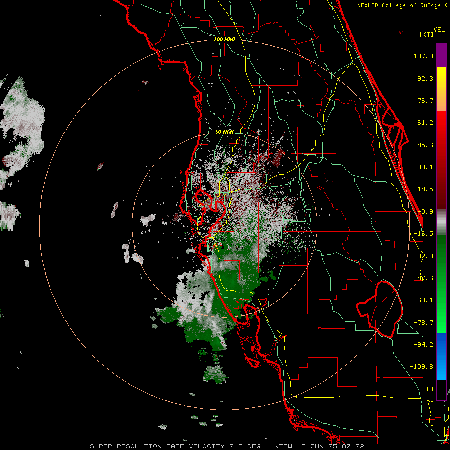Select the -109.8 legend value
450x450 pixels.
(421, 367)
